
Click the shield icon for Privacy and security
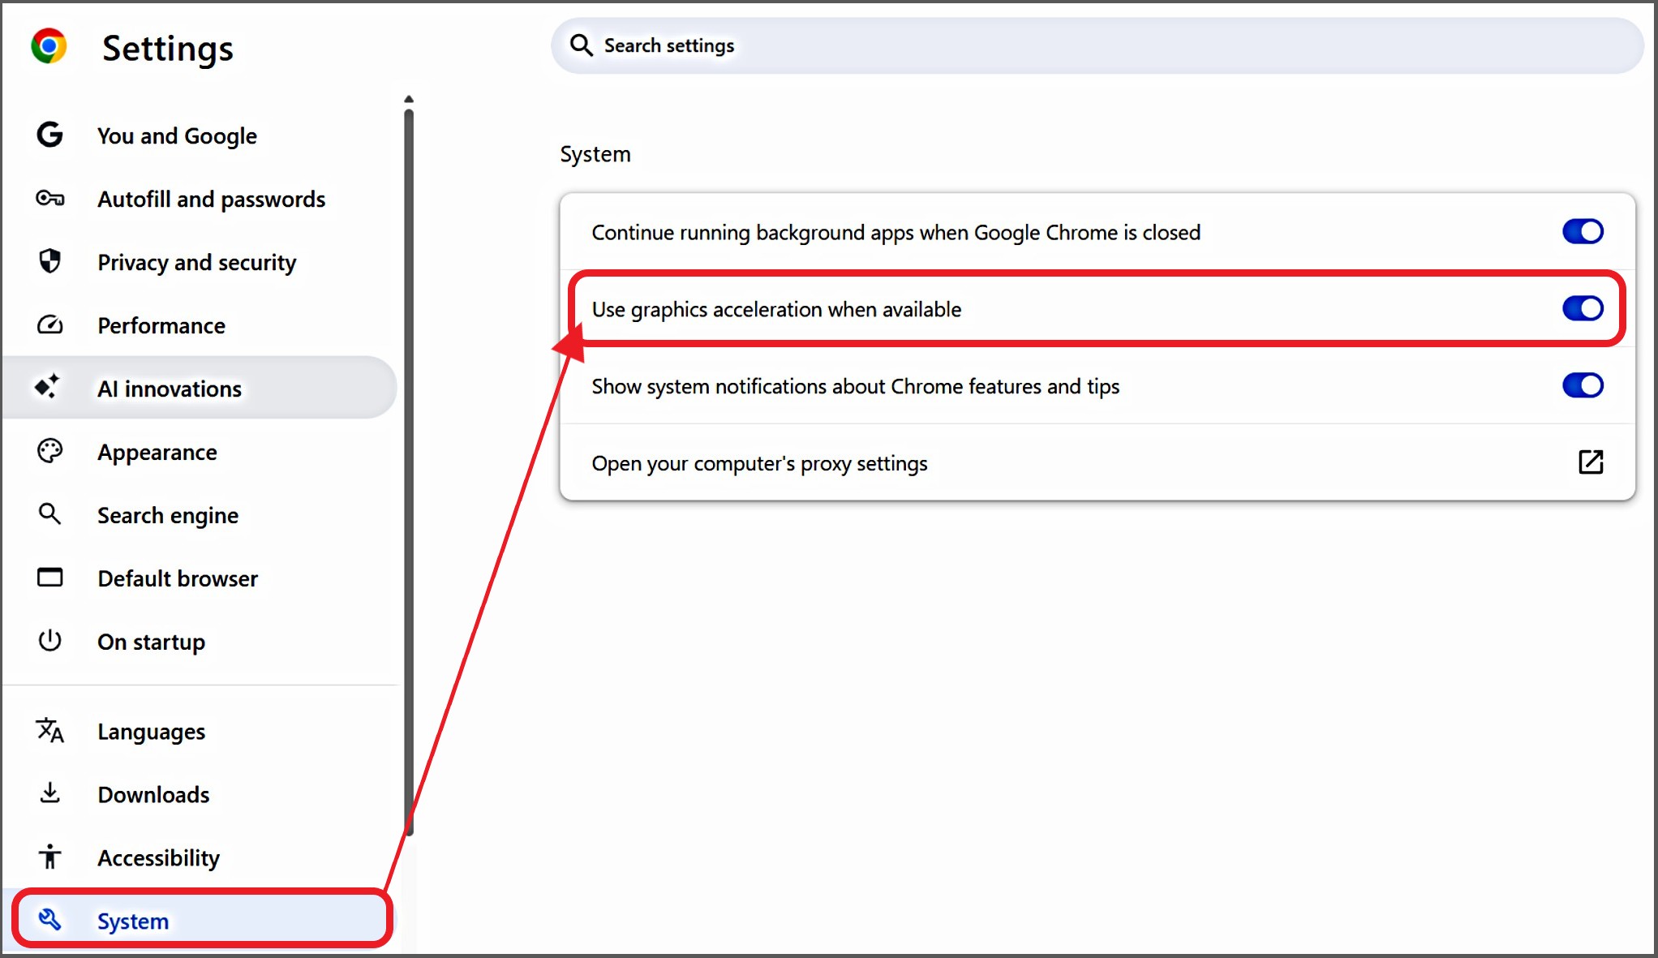pyautogui.click(x=49, y=261)
